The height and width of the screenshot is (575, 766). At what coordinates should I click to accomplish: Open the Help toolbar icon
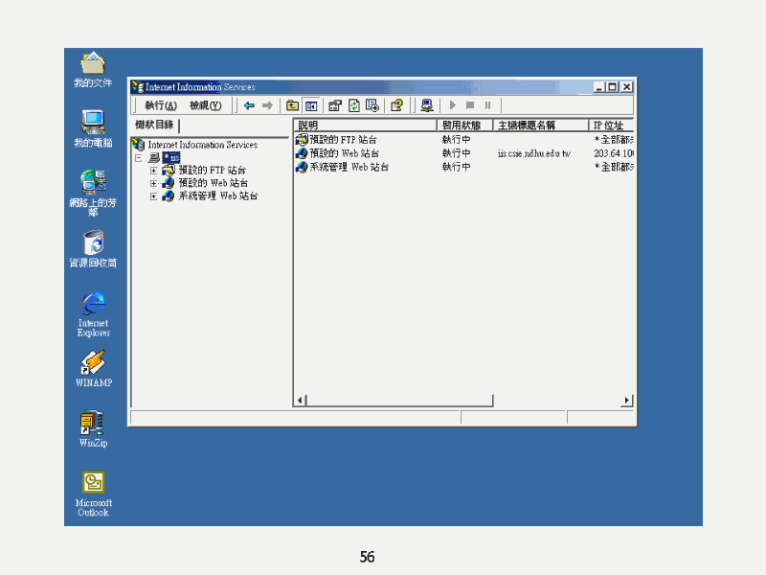[396, 105]
